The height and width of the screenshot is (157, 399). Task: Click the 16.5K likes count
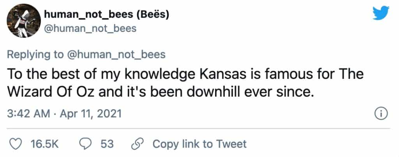(44, 144)
